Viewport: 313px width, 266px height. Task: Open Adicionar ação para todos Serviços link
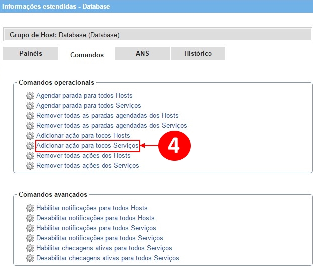tap(87, 145)
